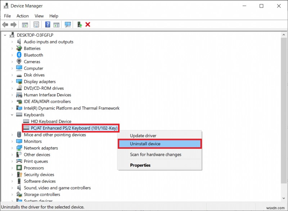Screen dimensions: 288x211
Task: Expand the Network adapters category
Action: [x=11, y=148]
